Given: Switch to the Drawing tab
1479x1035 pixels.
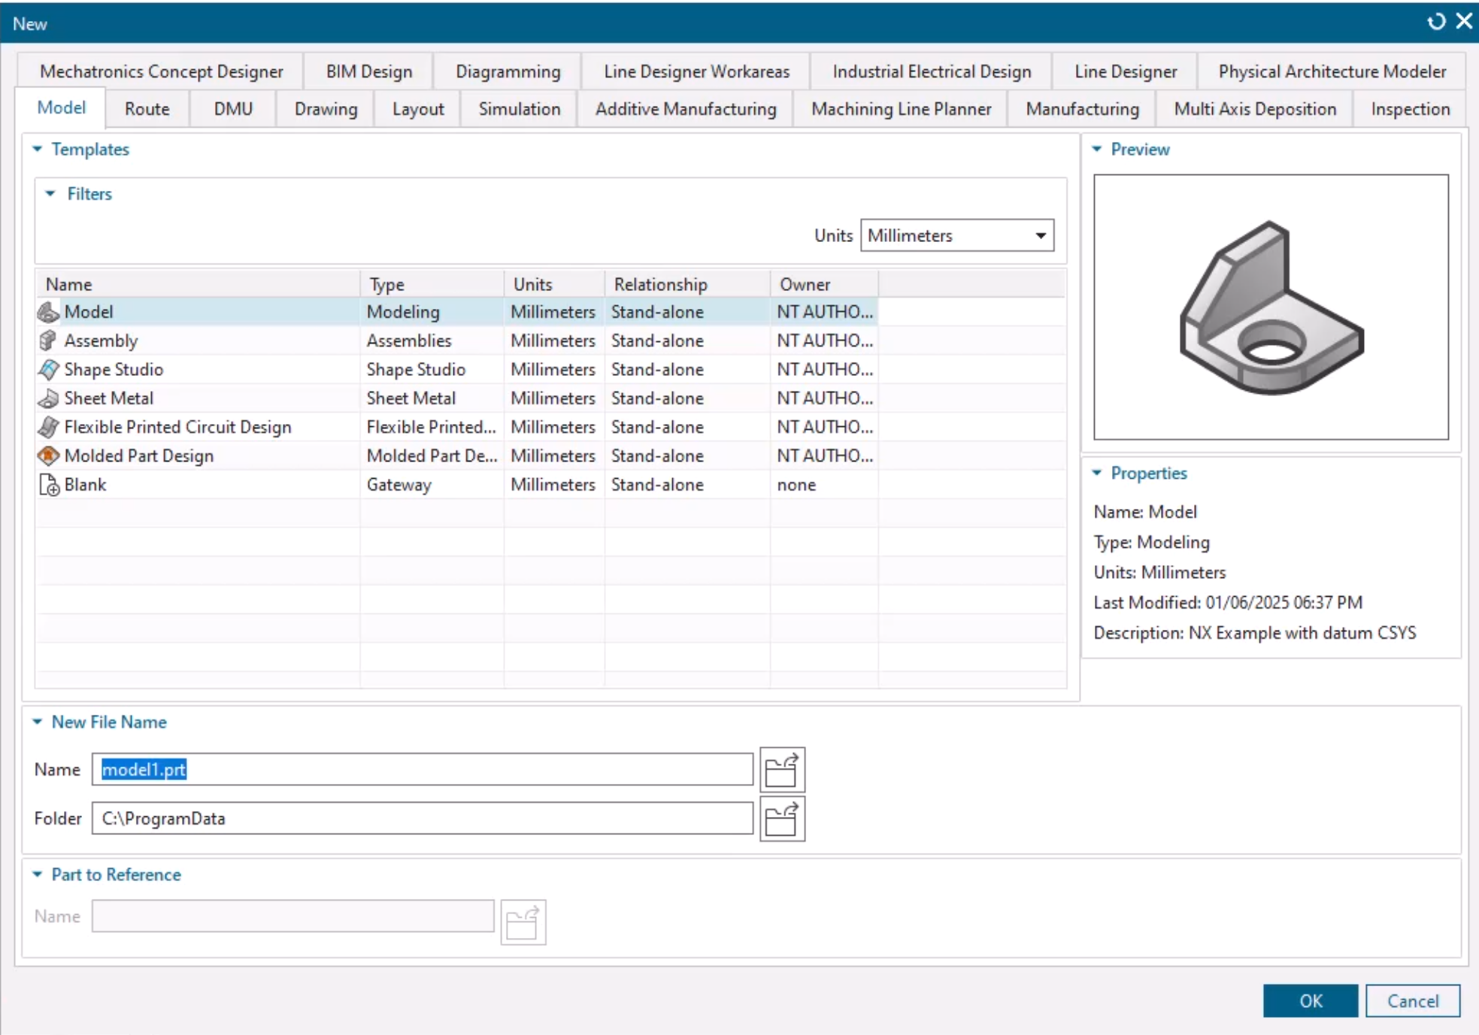Looking at the screenshot, I should (x=326, y=109).
